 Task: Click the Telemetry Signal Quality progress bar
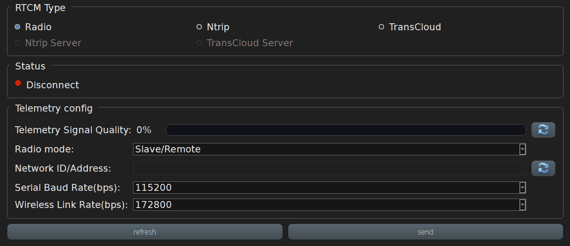click(x=346, y=130)
